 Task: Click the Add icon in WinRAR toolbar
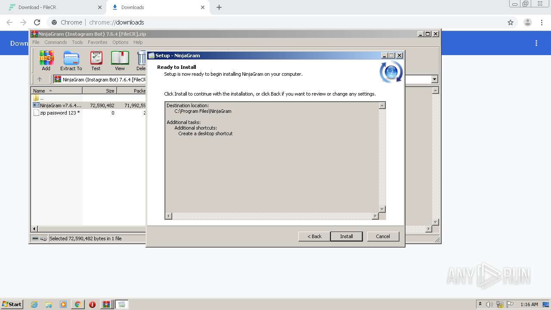(x=46, y=61)
